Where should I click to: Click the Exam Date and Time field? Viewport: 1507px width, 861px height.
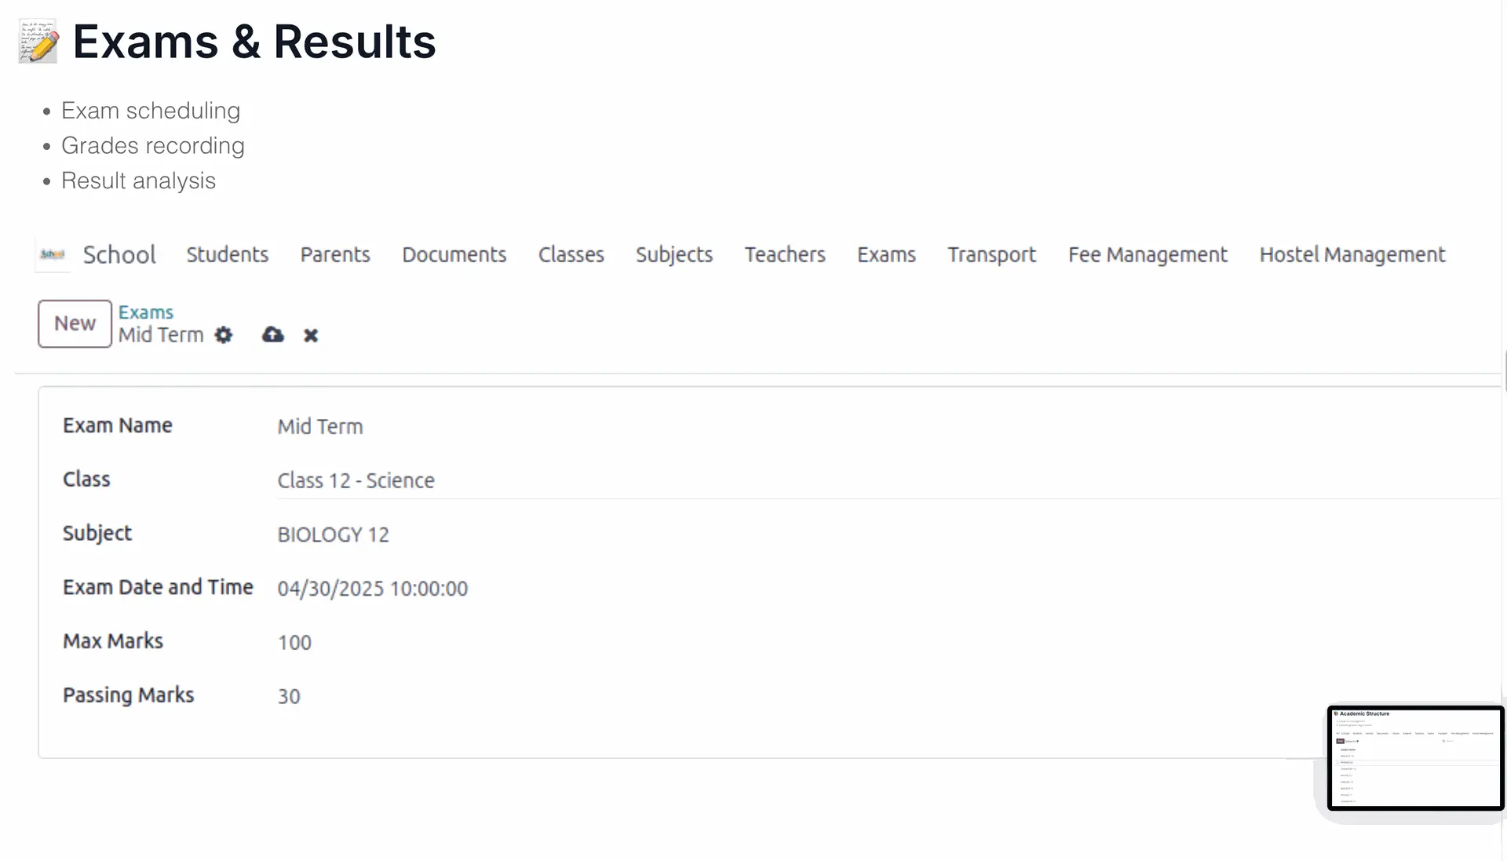coord(888,589)
